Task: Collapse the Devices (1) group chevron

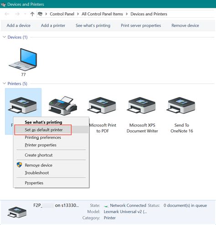Action: point(4,37)
